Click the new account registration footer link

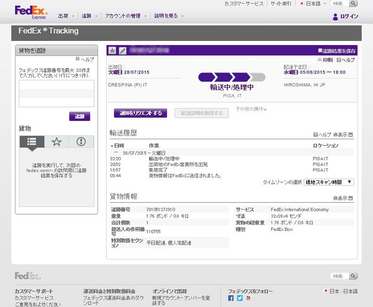[181, 300]
